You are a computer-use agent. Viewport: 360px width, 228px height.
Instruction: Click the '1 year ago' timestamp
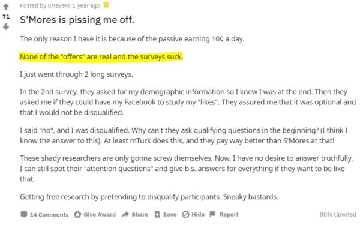(86, 5)
